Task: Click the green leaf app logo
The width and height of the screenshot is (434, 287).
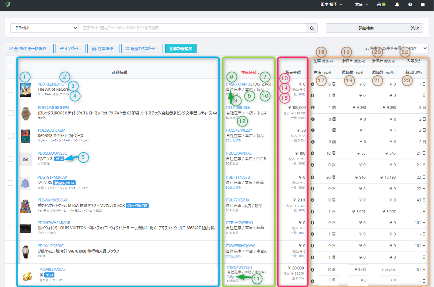Action: pos(7,4)
